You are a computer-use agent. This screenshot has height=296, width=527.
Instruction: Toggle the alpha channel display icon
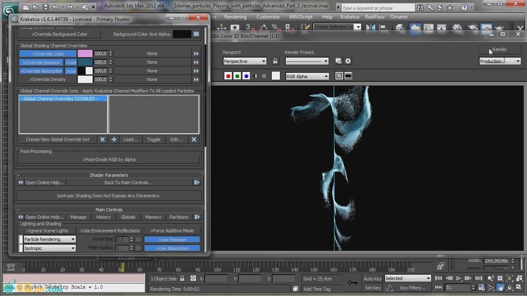(x=255, y=76)
